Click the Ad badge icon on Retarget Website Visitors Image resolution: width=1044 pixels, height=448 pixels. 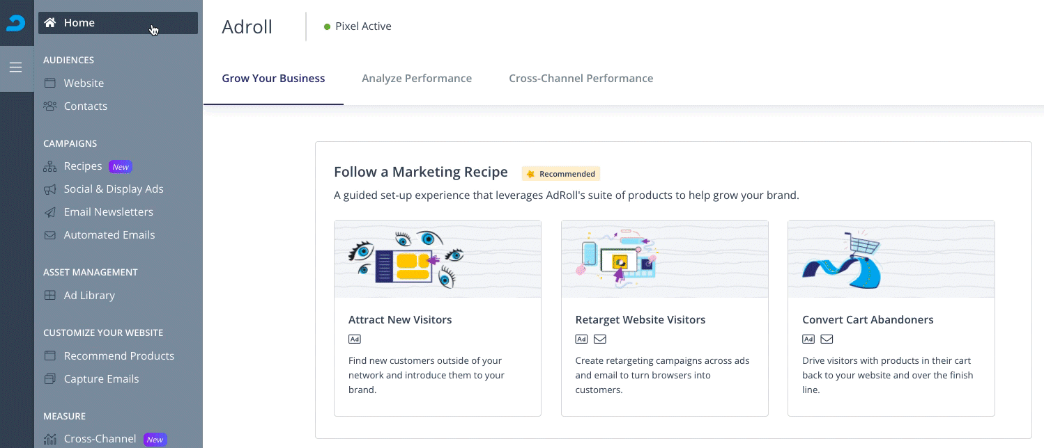click(581, 339)
